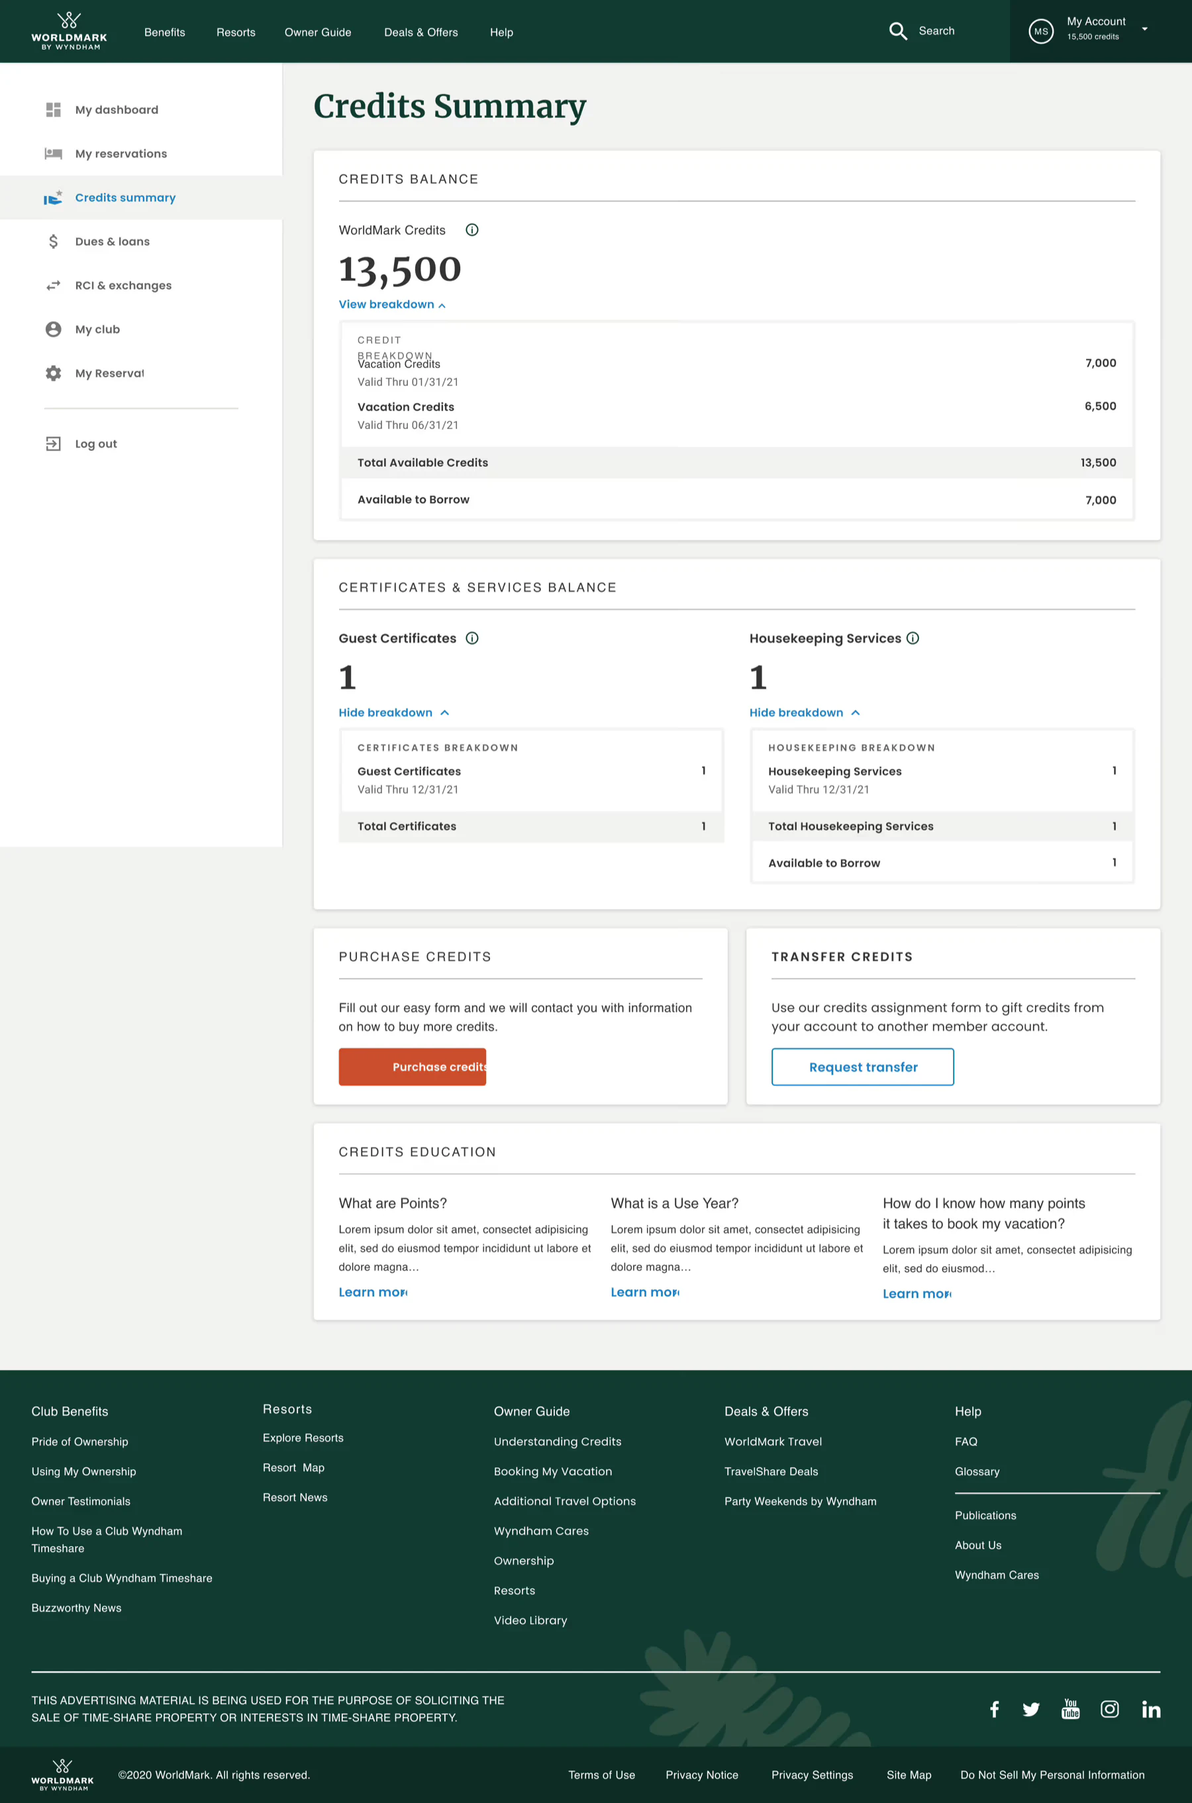
Task: Click info icon beside Guest Certificates
Action: tap(472, 638)
